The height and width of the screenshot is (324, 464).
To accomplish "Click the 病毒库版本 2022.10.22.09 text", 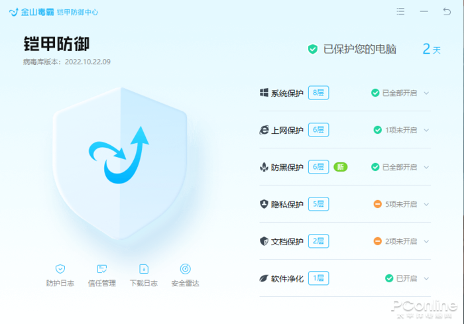I will [67, 62].
